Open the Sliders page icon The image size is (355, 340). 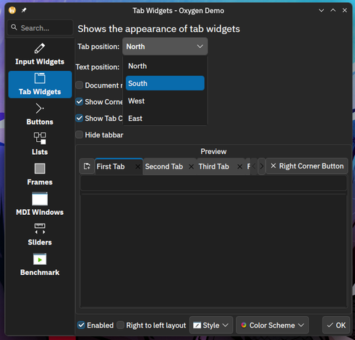tap(40, 229)
